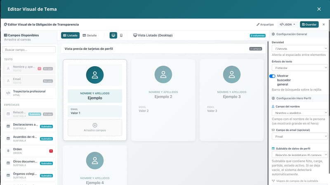This screenshot has height=185, width=330.
Task: Close the inner editor panel with the small X
Action: (x=324, y=25)
